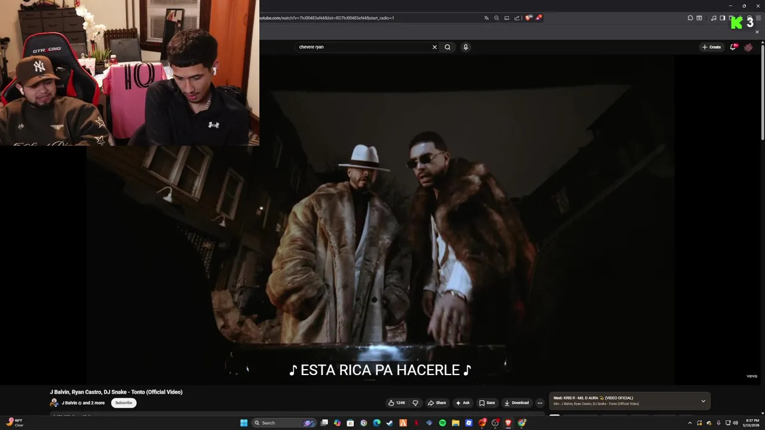Share the Tonto video
The image size is (765, 430).
[437, 403]
